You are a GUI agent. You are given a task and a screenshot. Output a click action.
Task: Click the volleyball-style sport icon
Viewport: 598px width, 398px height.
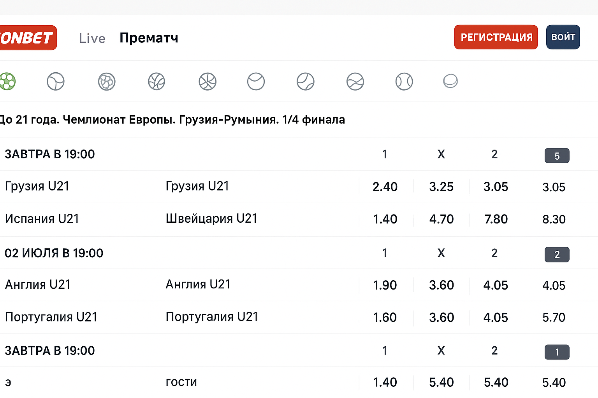click(x=106, y=81)
